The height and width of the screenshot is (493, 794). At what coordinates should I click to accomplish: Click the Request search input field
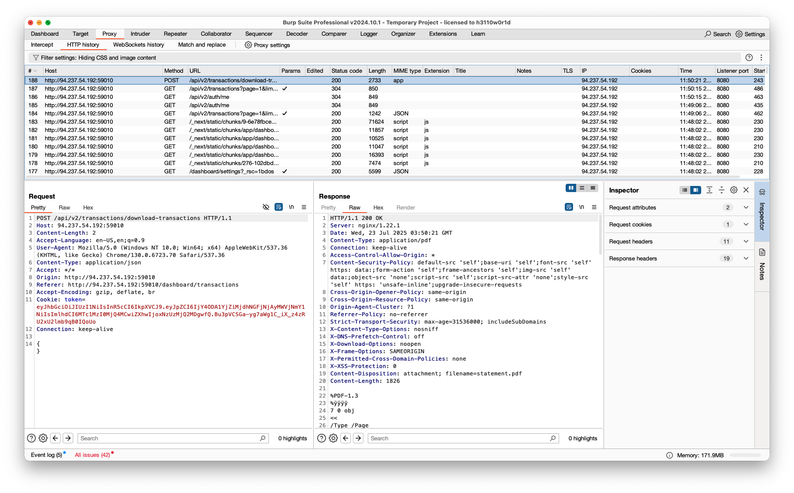pyautogui.click(x=173, y=438)
